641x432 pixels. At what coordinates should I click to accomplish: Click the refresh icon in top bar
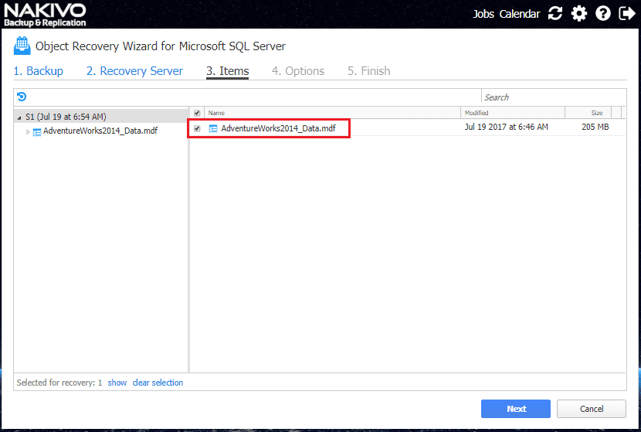click(555, 14)
